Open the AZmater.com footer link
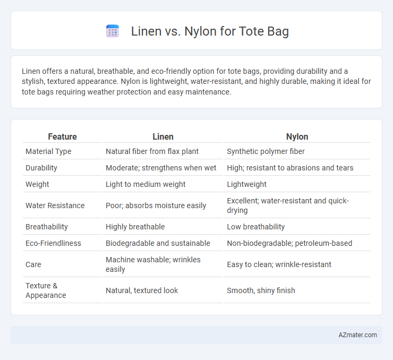The image size is (393, 360). pyautogui.click(x=357, y=335)
